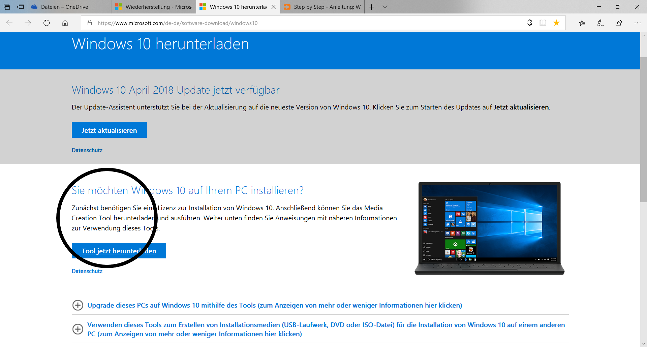Click plus icon beside Verwenden dieses Tools
647x347 pixels.
point(78,329)
